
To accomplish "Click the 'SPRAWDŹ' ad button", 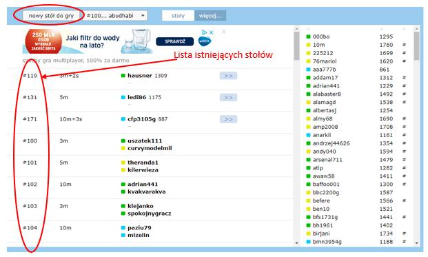I will (x=175, y=41).
